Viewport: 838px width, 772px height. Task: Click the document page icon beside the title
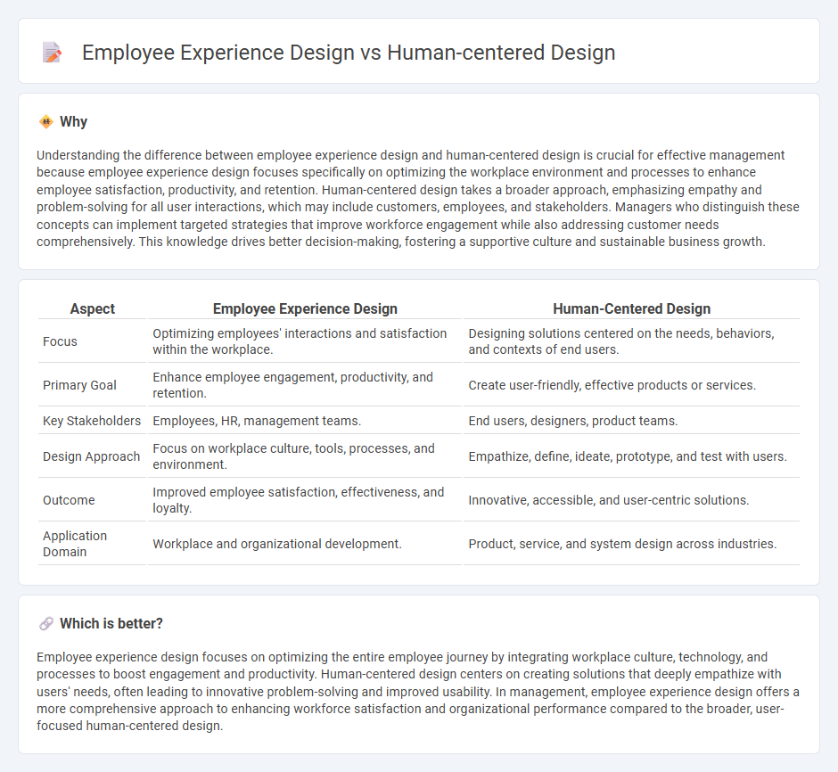(x=52, y=52)
